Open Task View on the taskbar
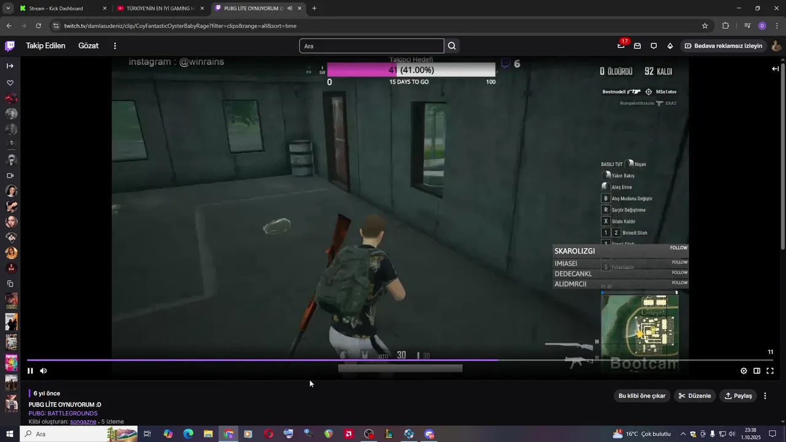Viewport: 786px width, 442px height. click(x=147, y=434)
